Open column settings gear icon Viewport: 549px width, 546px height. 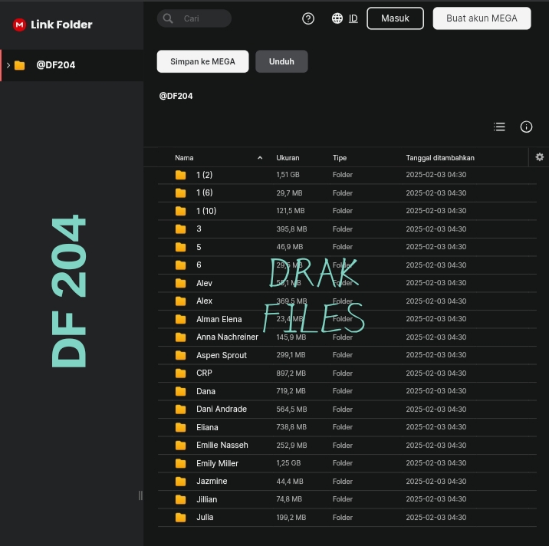click(540, 157)
